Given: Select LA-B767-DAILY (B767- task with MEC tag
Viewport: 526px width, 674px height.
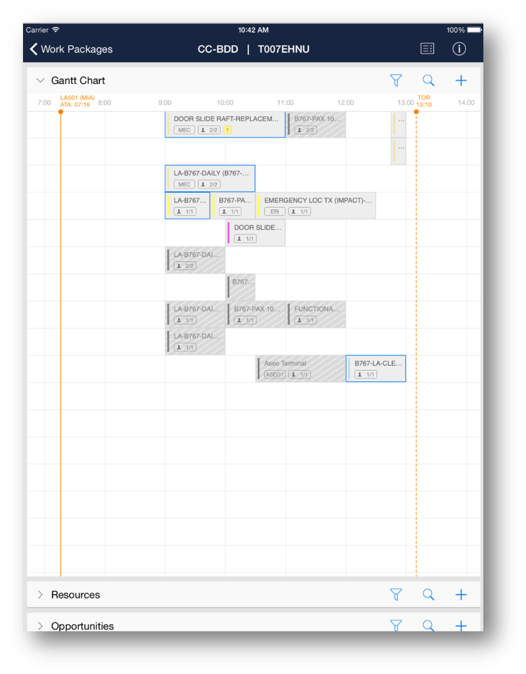Looking at the screenshot, I should click(210, 178).
